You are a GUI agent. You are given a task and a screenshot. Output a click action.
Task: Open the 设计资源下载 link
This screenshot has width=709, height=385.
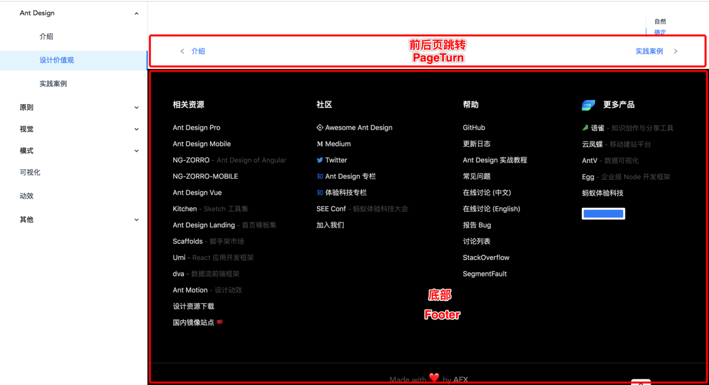coord(193,306)
